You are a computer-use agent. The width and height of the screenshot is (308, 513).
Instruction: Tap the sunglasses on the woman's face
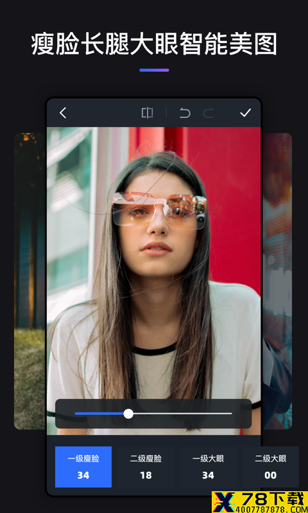click(x=160, y=210)
